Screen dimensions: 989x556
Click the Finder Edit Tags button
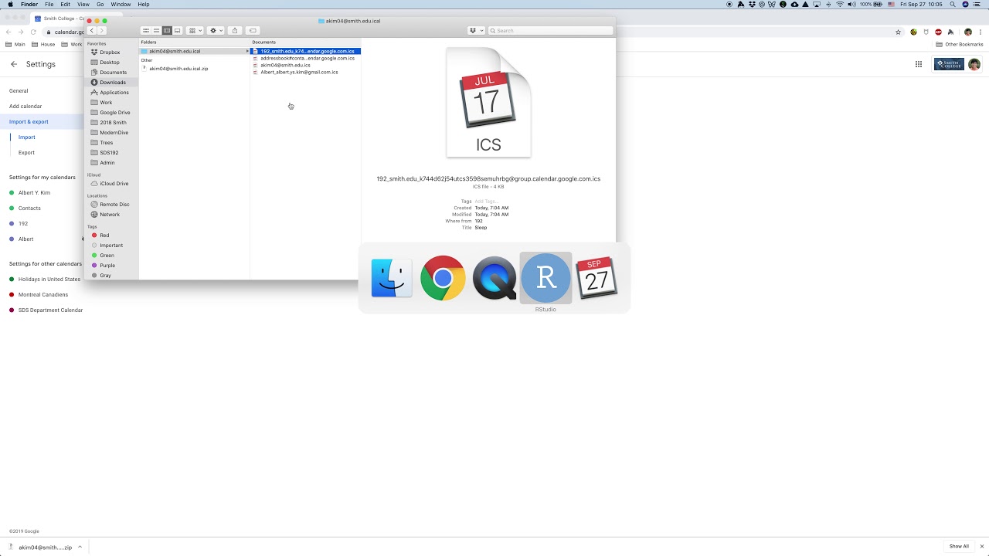(253, 31)
